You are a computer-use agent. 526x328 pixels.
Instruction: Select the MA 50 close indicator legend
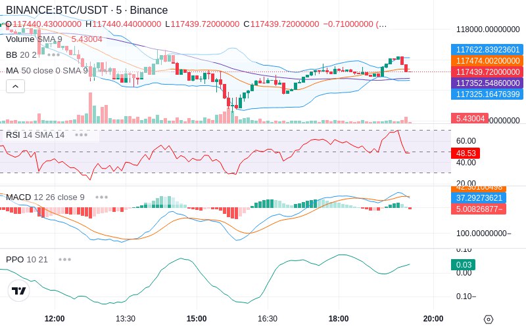[x=47, y=71]
